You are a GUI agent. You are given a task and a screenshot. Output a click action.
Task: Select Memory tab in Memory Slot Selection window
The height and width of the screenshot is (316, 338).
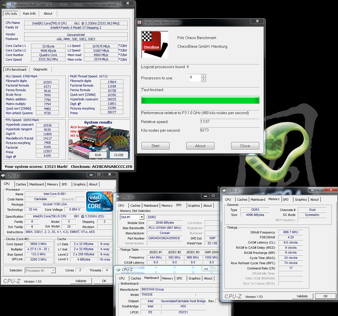pyautogui.click(x=167, y=206)
